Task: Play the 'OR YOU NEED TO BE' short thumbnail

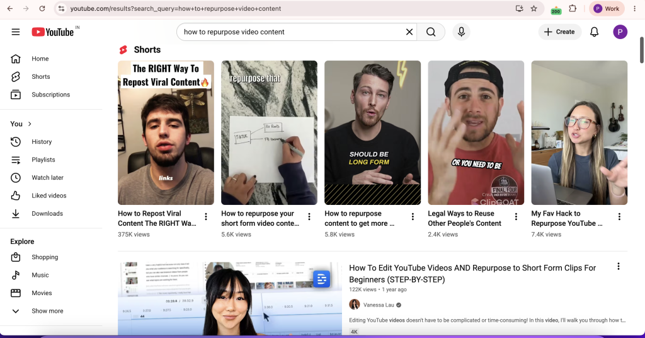Action: tap(476, 132)
